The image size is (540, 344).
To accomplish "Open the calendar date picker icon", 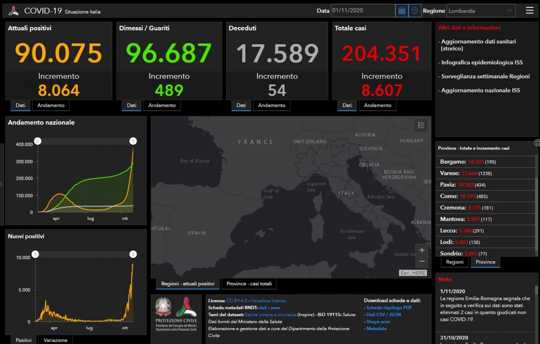I will point(402,11).
